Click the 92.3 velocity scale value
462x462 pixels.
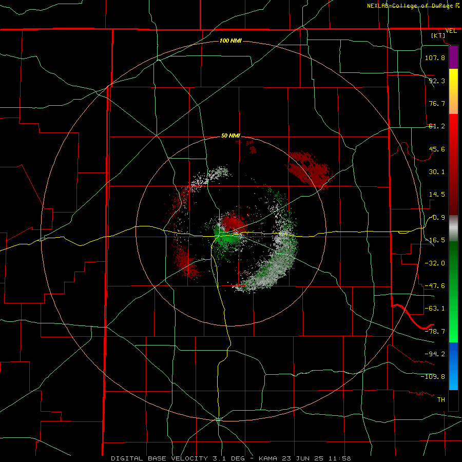pyautogui.click(x=437, y=81)
